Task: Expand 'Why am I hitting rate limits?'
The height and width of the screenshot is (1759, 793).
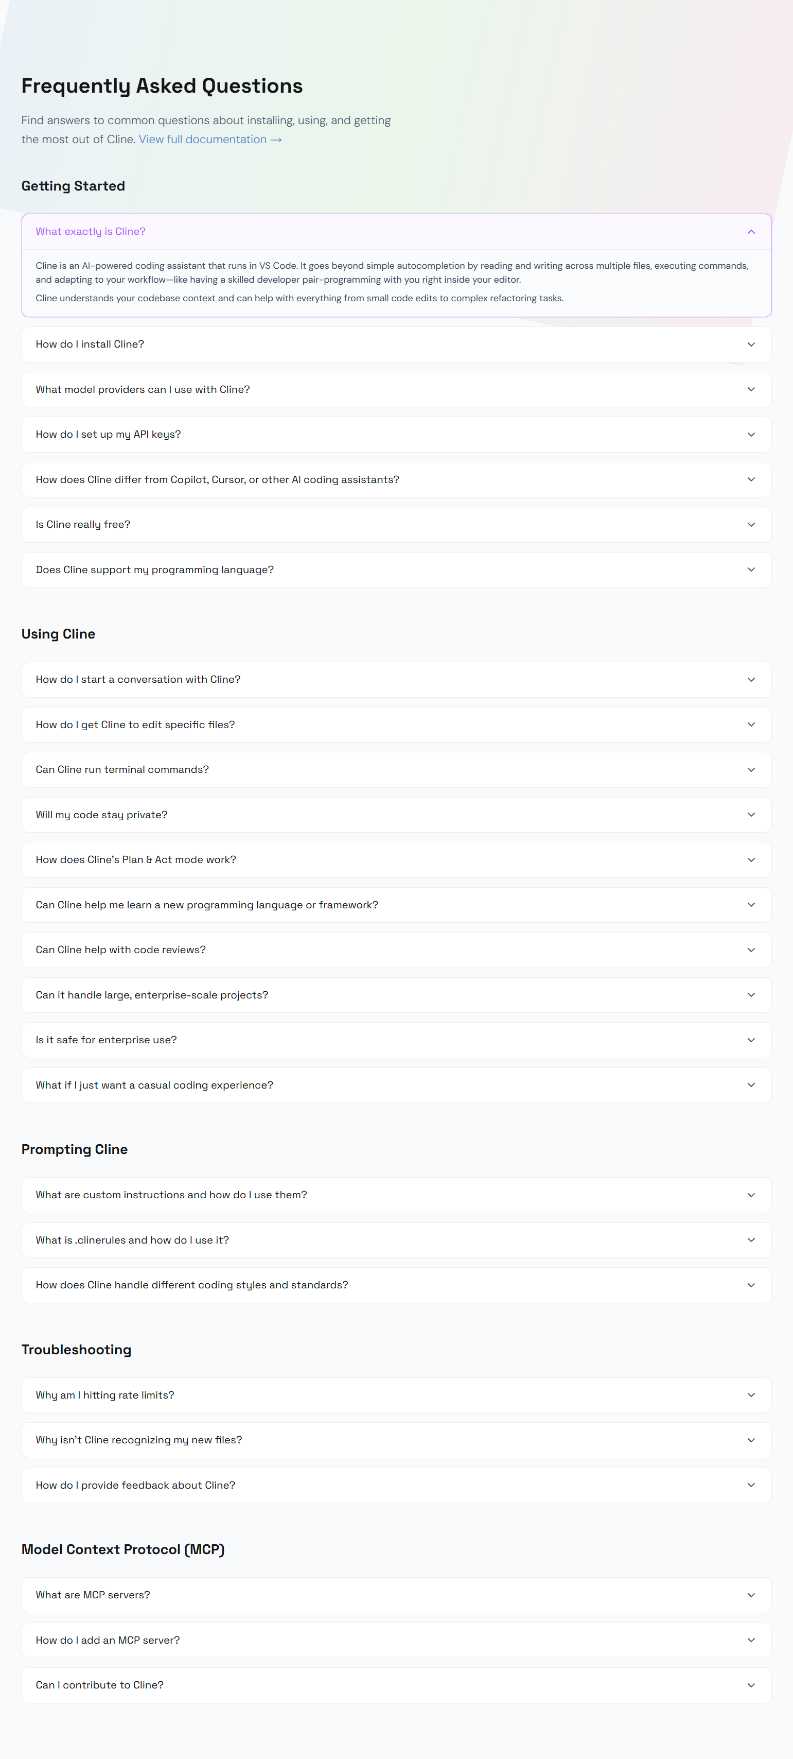Action: tap(104, 1395)
